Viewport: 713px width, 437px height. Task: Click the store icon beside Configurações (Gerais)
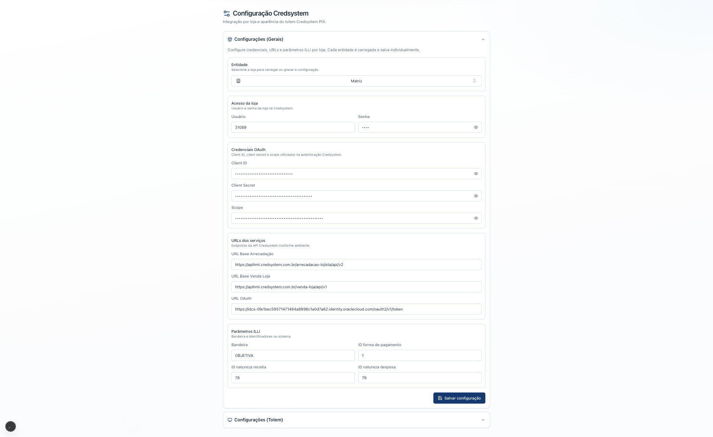230,39
